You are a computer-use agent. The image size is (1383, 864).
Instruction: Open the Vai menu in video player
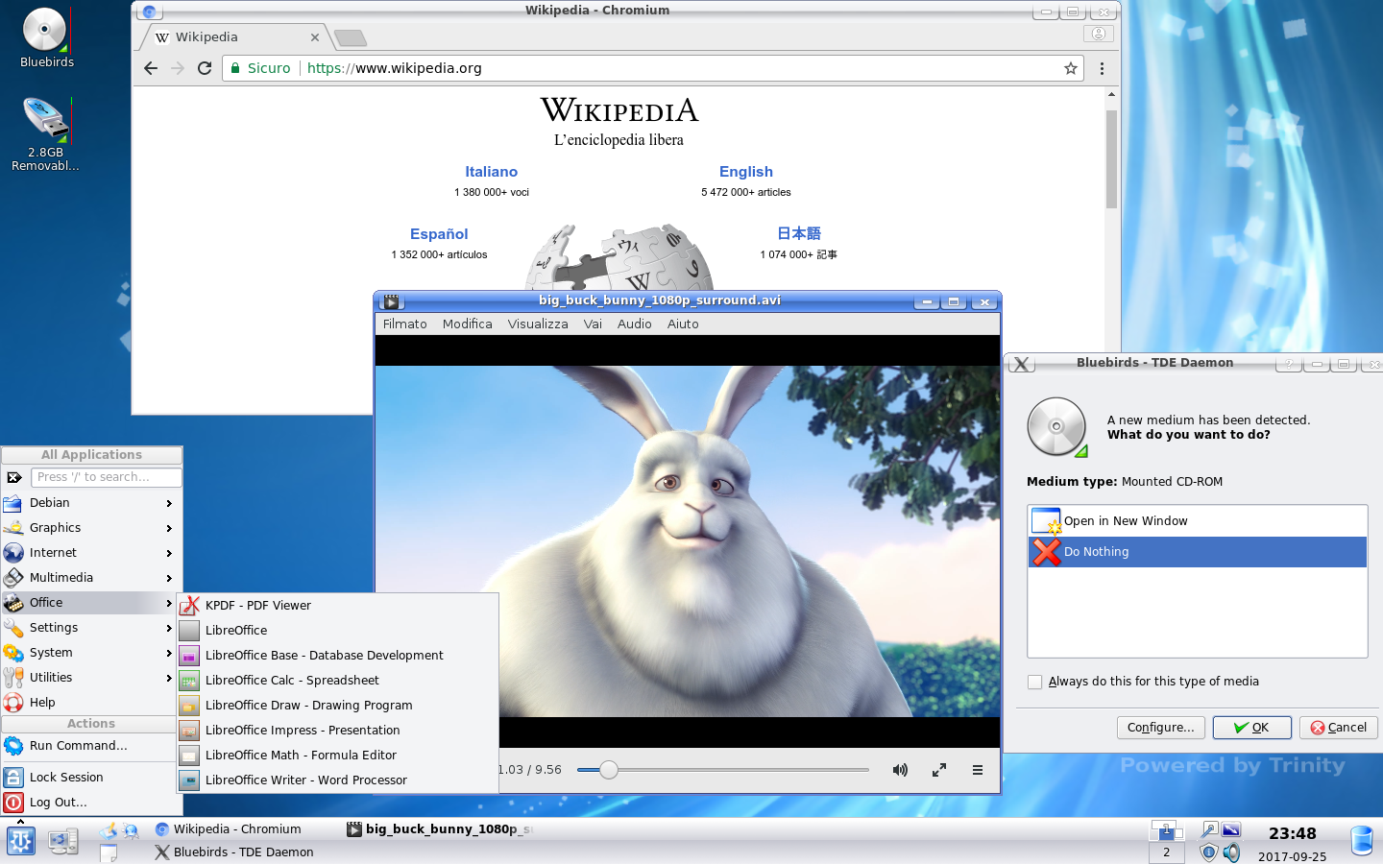coord(593,324)
